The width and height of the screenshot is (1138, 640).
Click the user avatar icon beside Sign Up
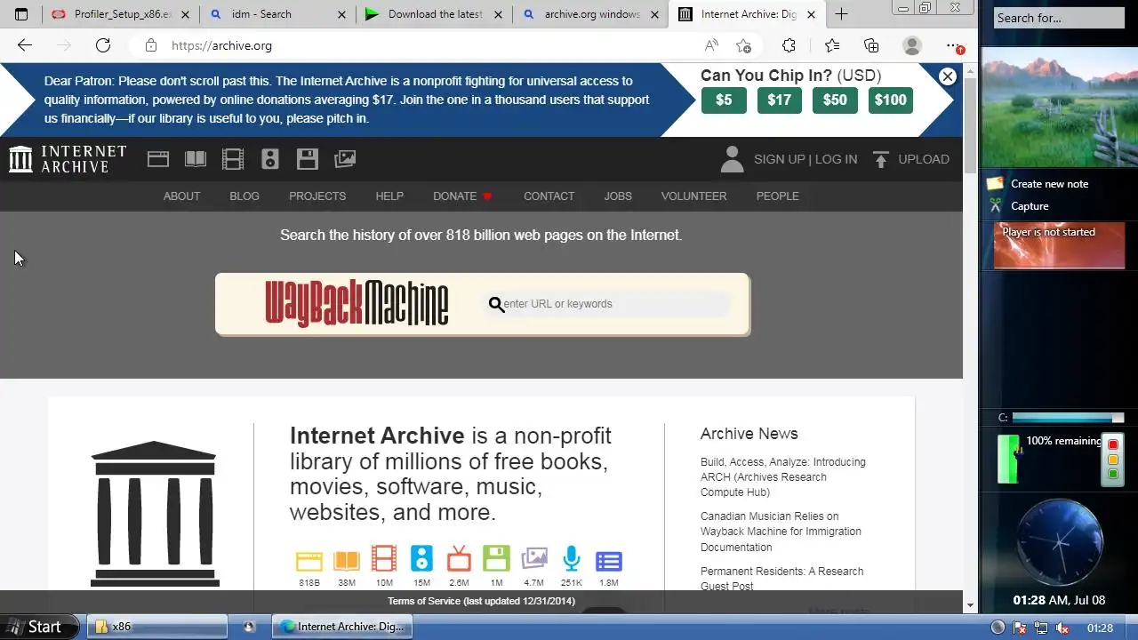coord(732,159)
